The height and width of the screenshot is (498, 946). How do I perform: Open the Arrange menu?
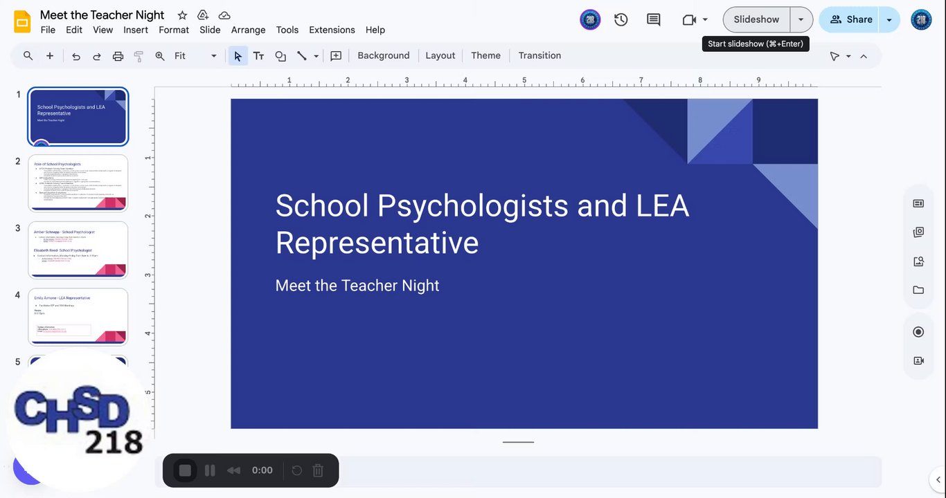(x=248, y=30)
